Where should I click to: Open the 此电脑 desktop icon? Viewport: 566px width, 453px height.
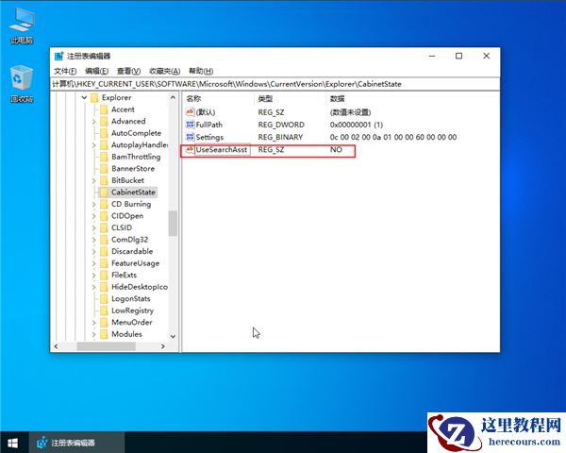click(x=22, y=26)
